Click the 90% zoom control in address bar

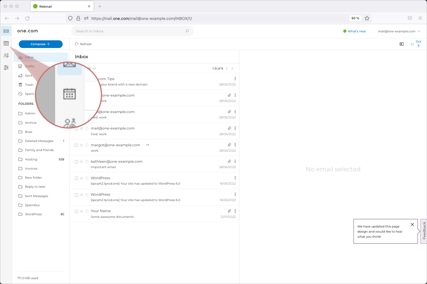pyautogui.click(x=355, y=18)
